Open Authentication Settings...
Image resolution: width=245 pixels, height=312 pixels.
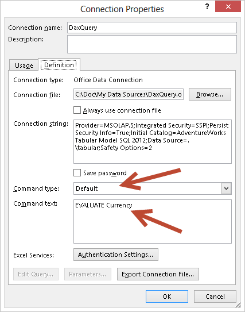coord(116,255)
